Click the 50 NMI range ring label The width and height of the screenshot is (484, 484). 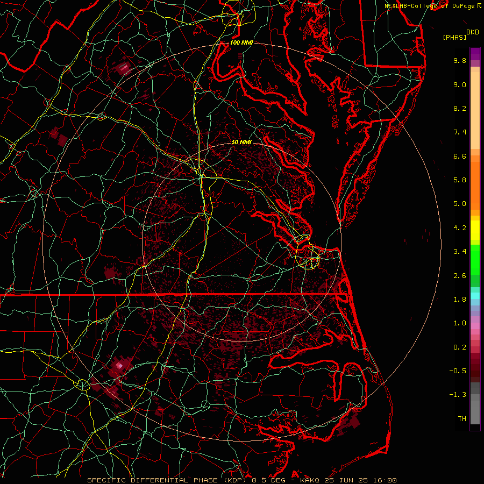[x=241, y=142]
